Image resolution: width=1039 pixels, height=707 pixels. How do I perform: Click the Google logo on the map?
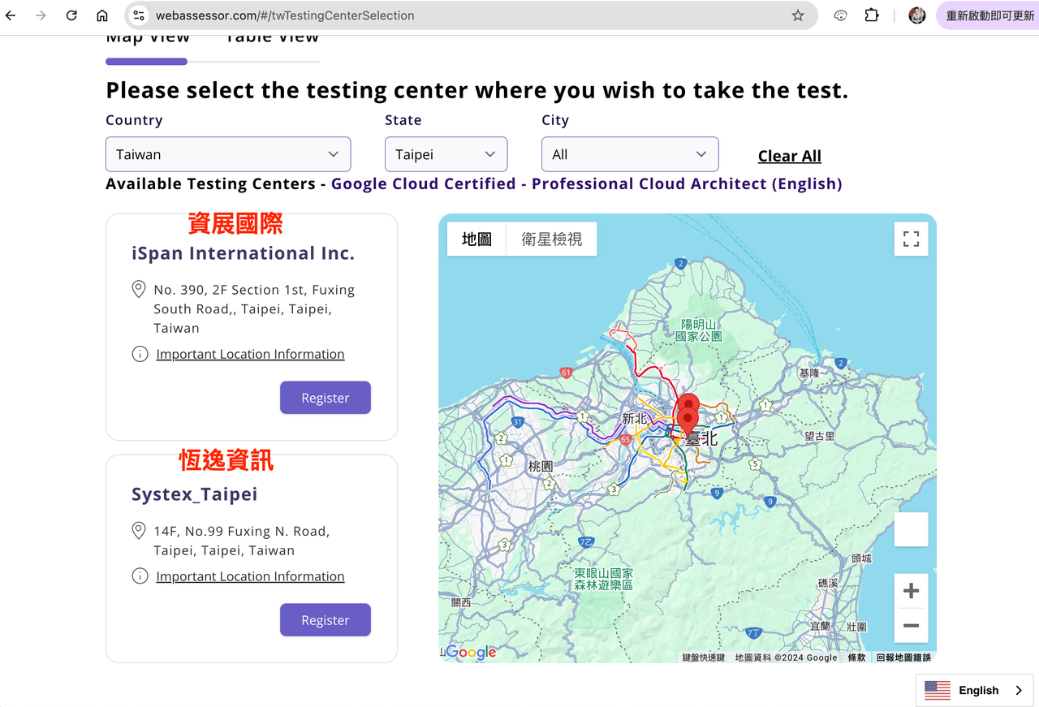[470, 652]
